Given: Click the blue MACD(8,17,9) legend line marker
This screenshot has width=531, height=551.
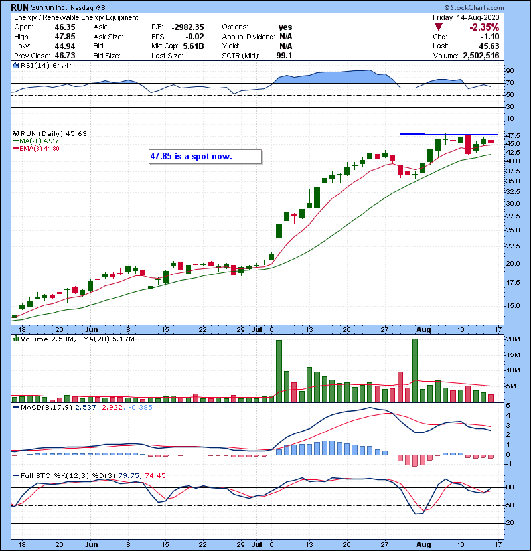Looking at the screenshot, I should pyautogui.click(x=16, y=408).
